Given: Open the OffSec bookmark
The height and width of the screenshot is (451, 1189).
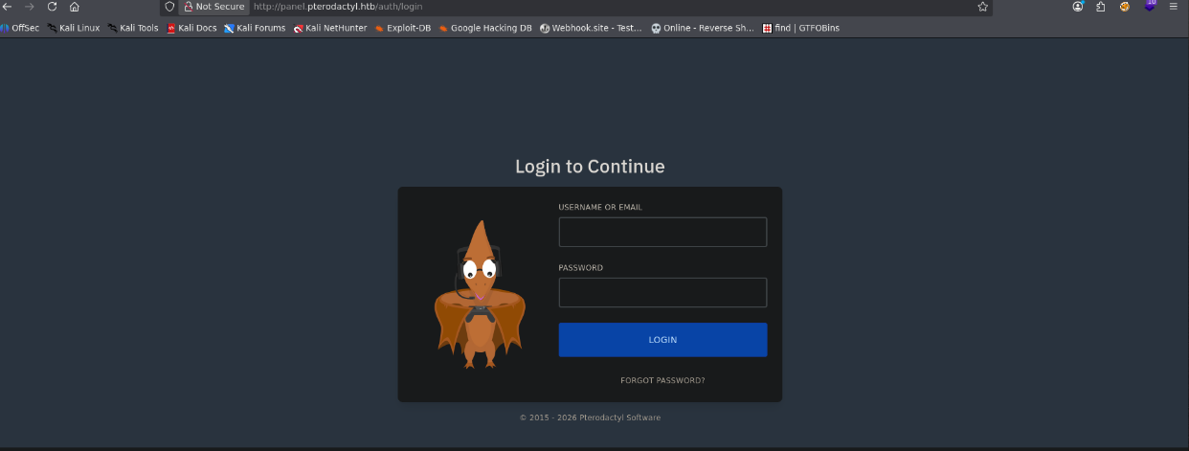Looking at the screenshot, I should click(20, 28).
